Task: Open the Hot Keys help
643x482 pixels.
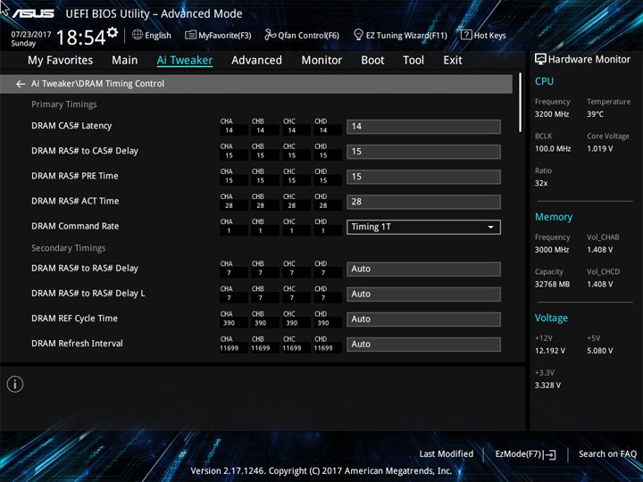Action: pyautogui.click(x=483, y=36)
